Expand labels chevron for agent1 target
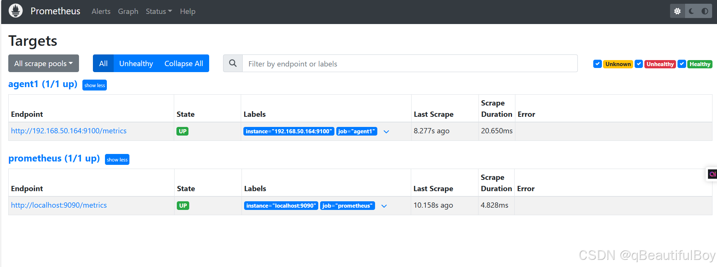717x267 pixels. point(386,131)
